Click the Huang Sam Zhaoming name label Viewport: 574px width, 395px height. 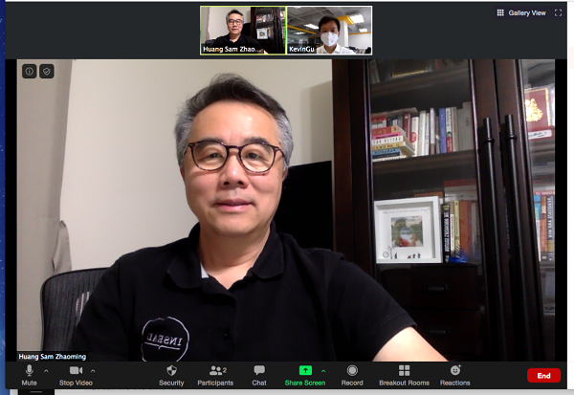(x=54, y=356)
